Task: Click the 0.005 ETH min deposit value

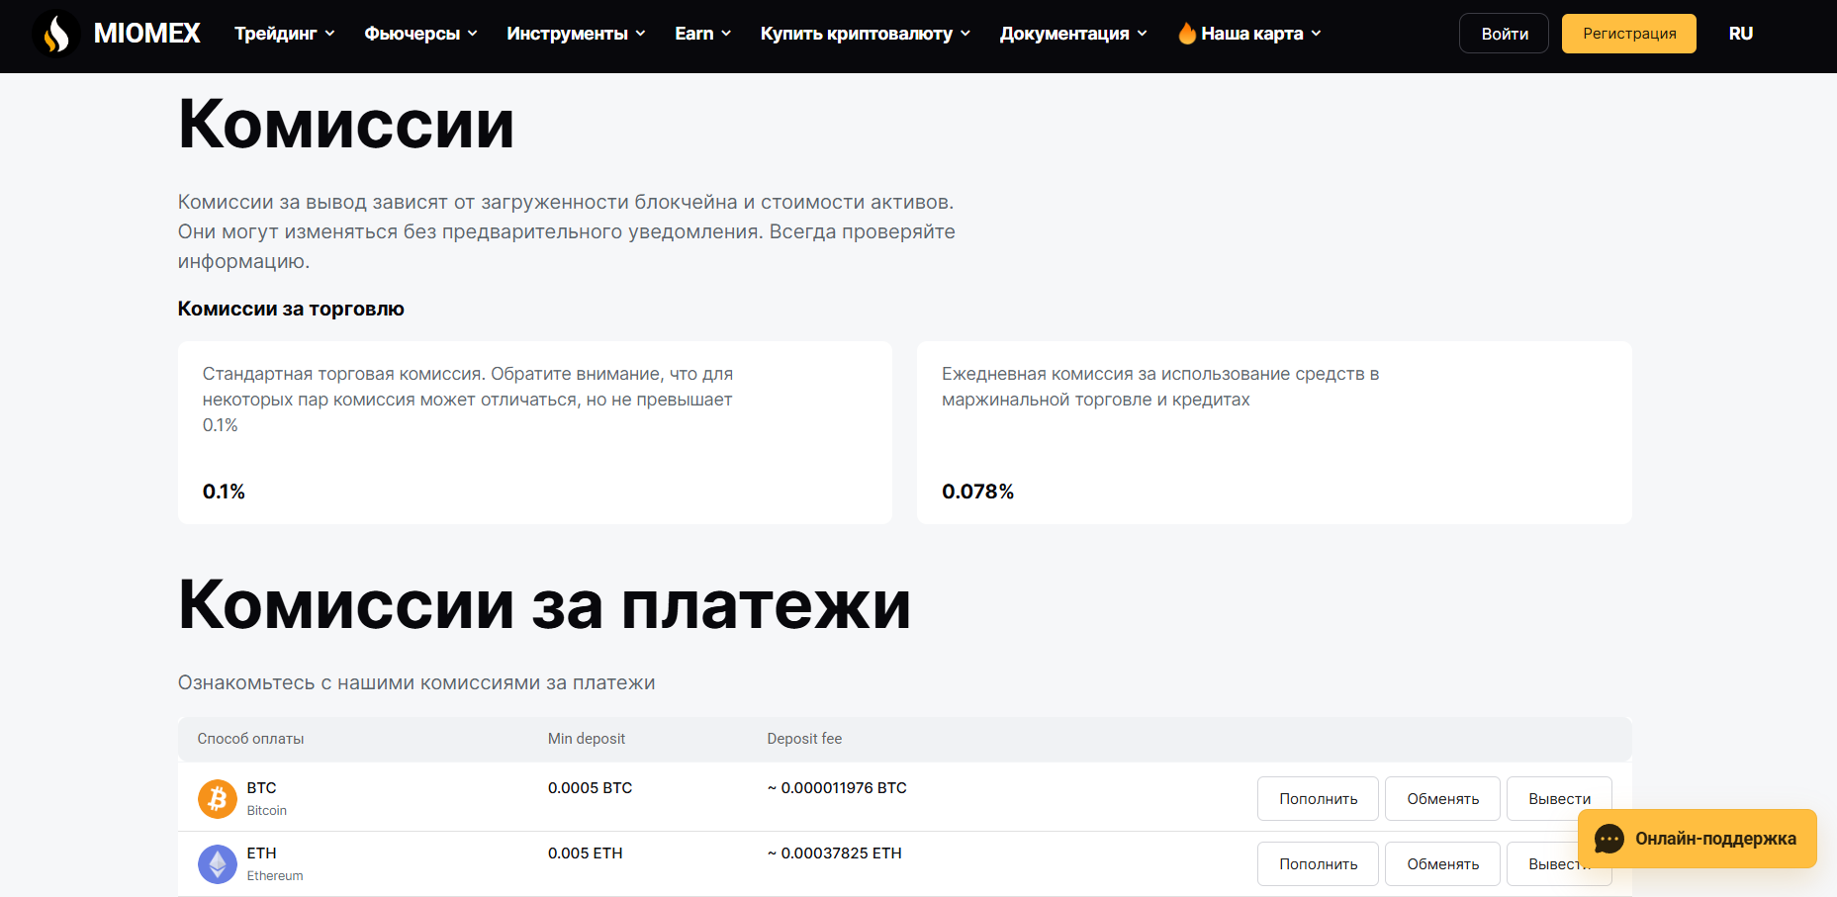Action: 586,853
